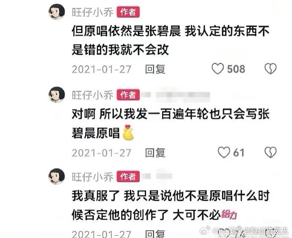Image resolution: width=292 pixels, height=238 pixels.
Task: Open avatar beside '但原唱依然是张碧晨' comment
Action: pyautogui.click(x=57, y=11)
